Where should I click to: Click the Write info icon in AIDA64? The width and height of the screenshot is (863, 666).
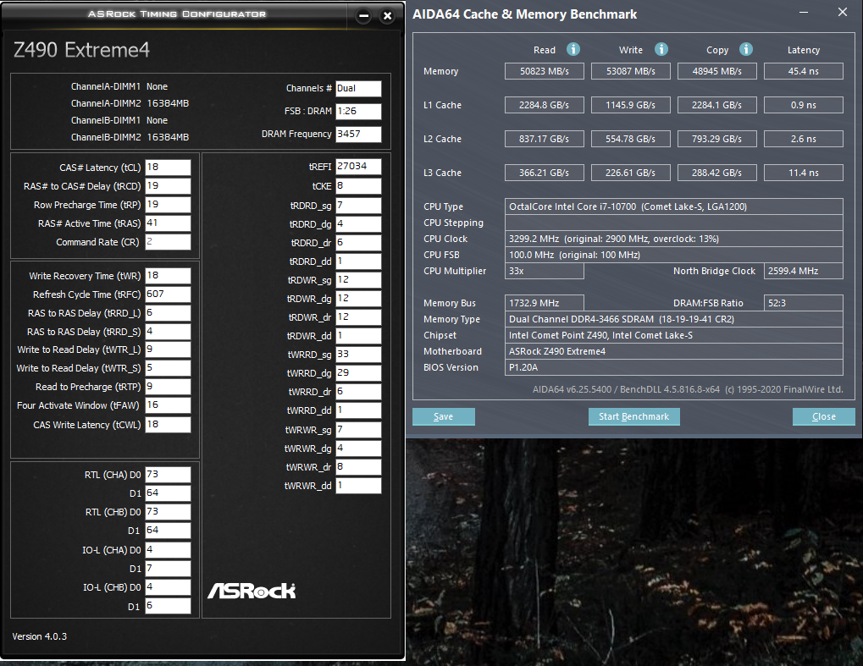click(661, 49)
